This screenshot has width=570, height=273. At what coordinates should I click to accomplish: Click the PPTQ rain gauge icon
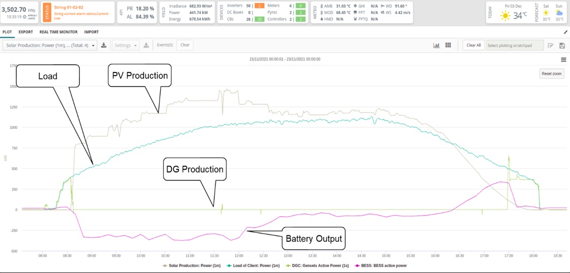pyautogui.click(x=355, y=19)
